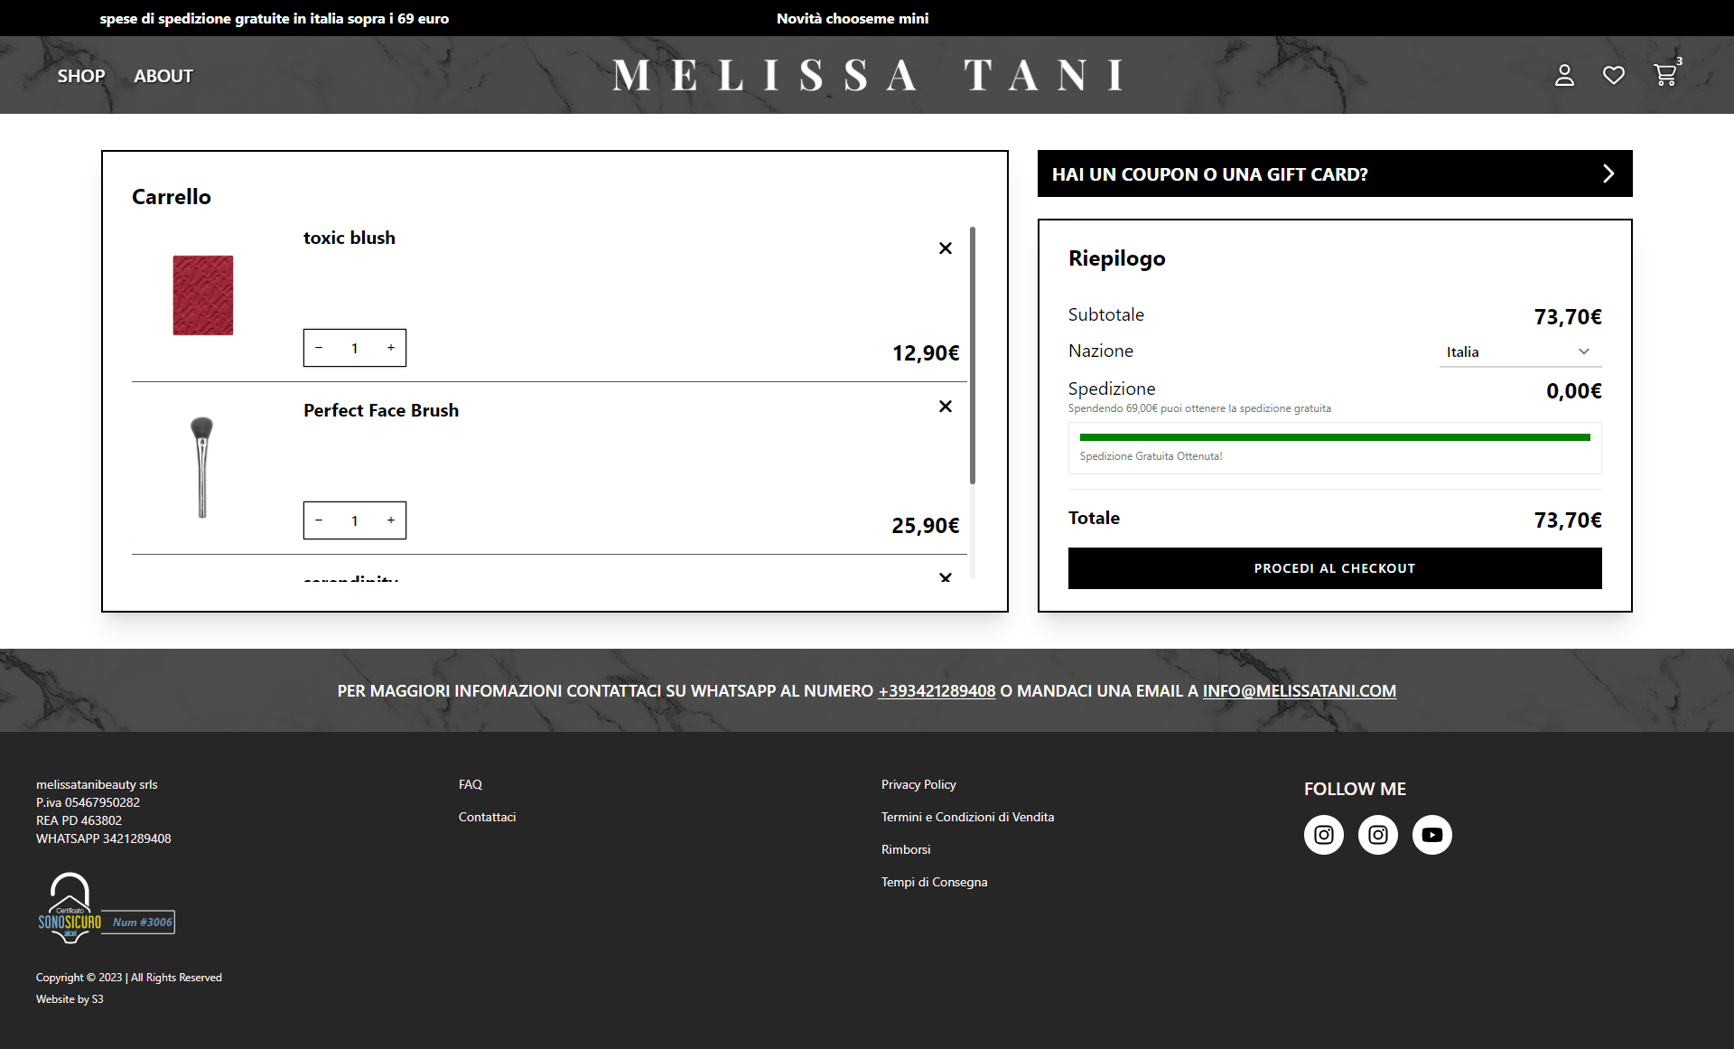Click Perfect Face Brush price 25,90€
Screen dimensions: 1734x1049
(926, 526)
